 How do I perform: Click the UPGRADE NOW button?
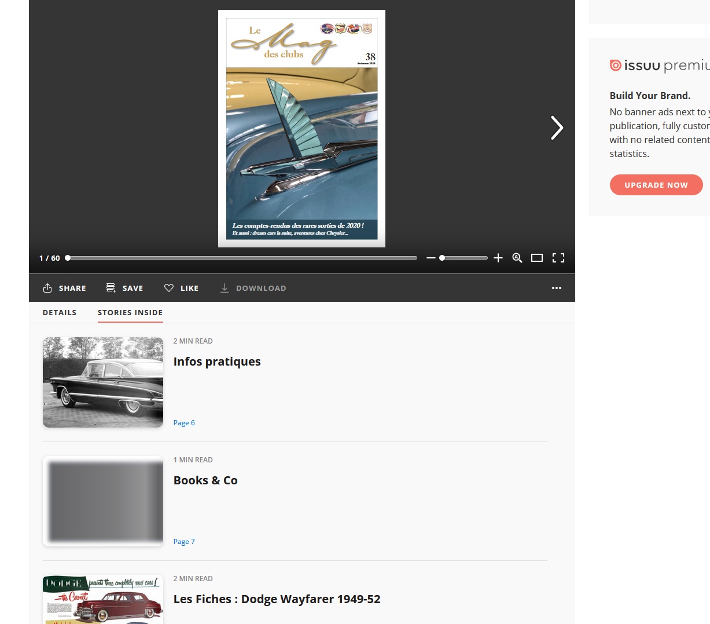(656, 184)
